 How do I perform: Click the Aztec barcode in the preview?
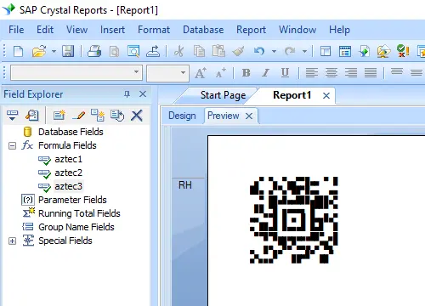[x=293, y=220]
